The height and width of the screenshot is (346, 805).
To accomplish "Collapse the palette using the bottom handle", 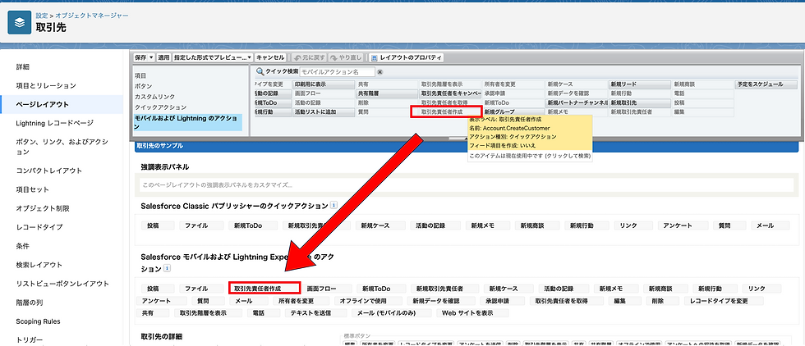I will tap(458, 138).
